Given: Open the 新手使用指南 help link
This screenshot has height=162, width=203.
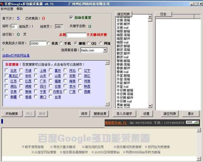Looking at the screenshot, I should (x=34, y=147).
